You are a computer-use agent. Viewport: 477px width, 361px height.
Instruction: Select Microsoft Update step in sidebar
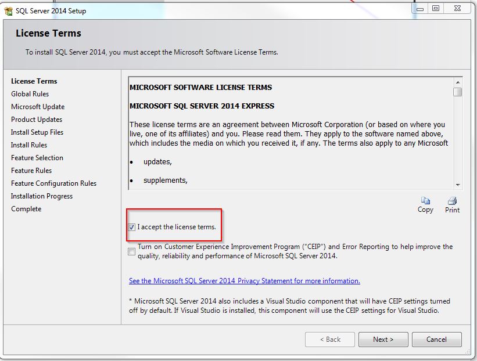click(38, 107)
